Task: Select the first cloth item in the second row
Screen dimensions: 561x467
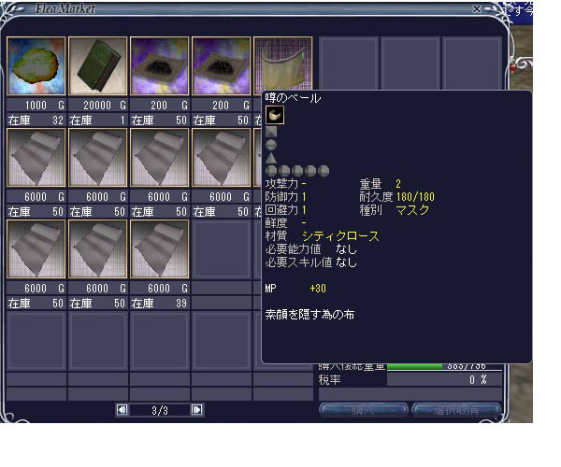Action: point(36,158)
